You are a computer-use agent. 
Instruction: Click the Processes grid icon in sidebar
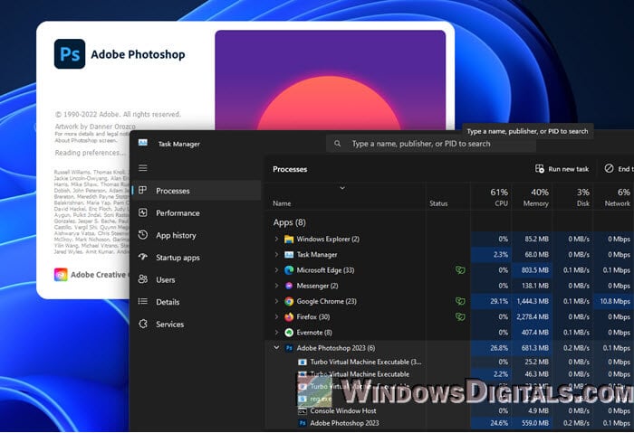pyautogui.click(x=143, y=190)
